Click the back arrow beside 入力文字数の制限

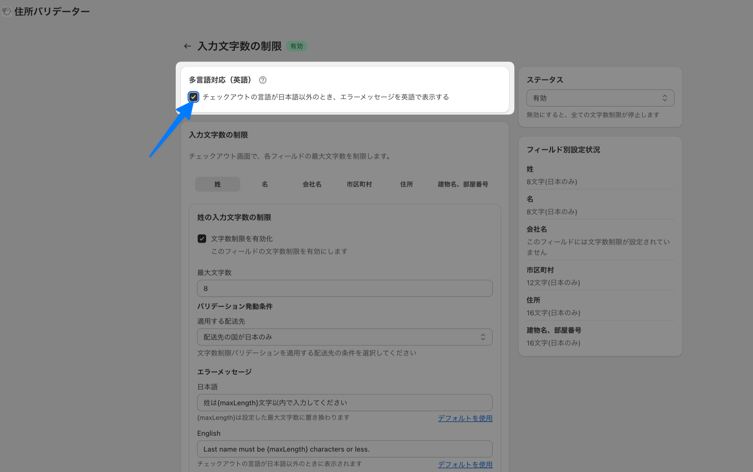point(187,46)
